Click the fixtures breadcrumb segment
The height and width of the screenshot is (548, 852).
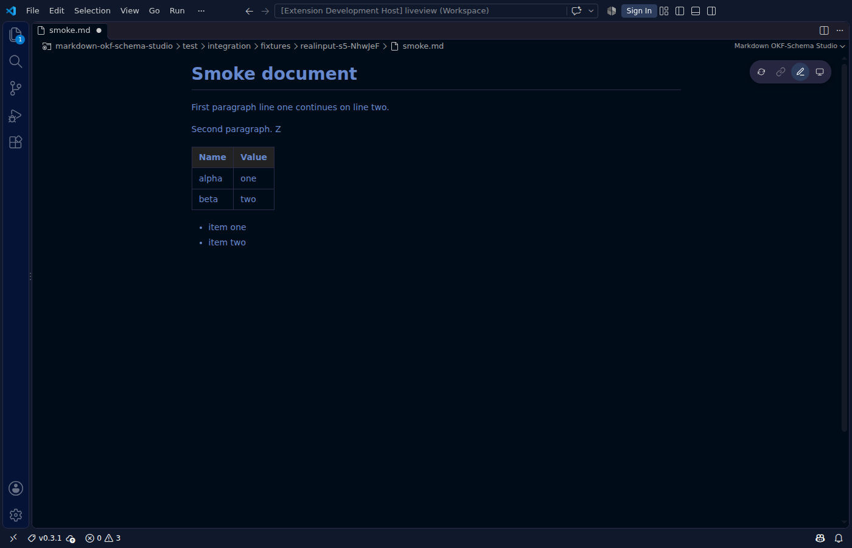pyautogui.click(x=276, y=46)
